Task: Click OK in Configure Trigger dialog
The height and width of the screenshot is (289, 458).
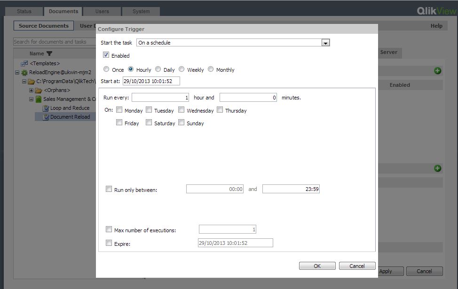Action: click(x=317, y=266)
